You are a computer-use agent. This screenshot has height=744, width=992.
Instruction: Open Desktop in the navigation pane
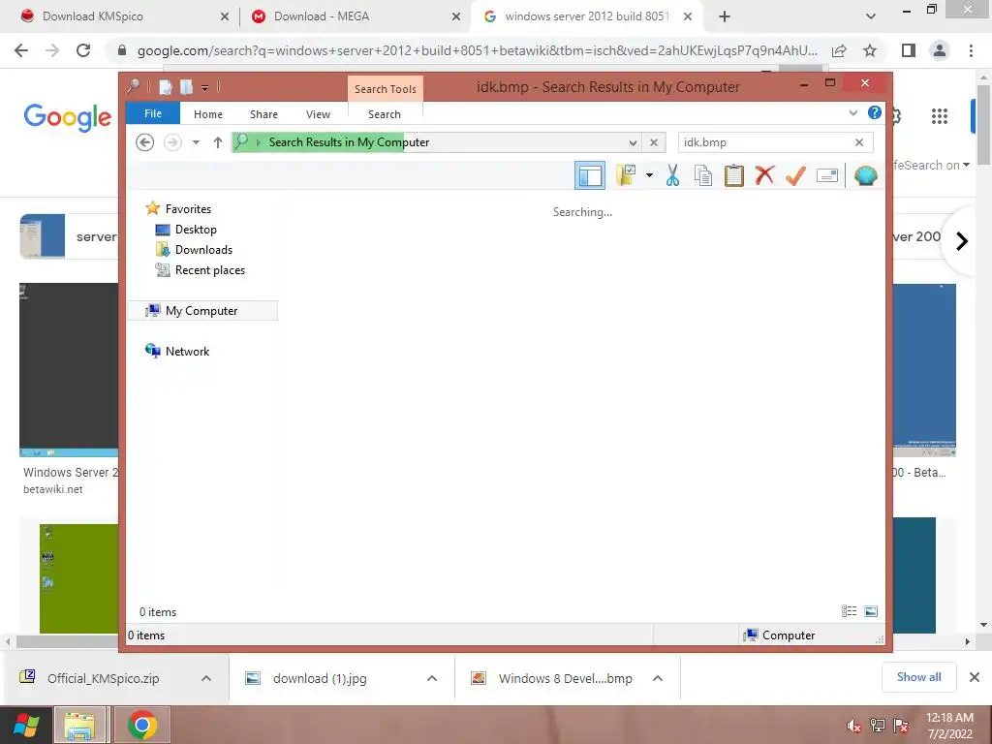click(x=196, y=229)
